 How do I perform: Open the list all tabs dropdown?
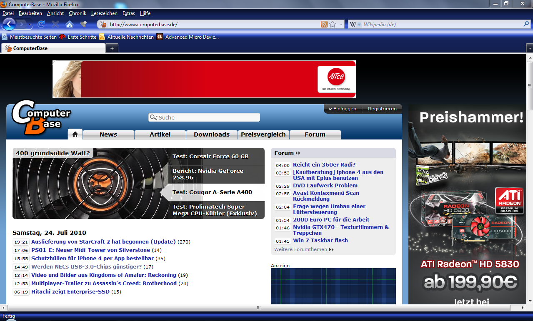pos(529,48)
